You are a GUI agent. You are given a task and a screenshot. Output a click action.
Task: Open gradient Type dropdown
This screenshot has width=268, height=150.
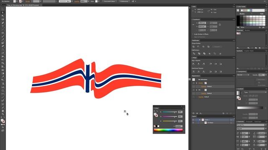[258, 92]
